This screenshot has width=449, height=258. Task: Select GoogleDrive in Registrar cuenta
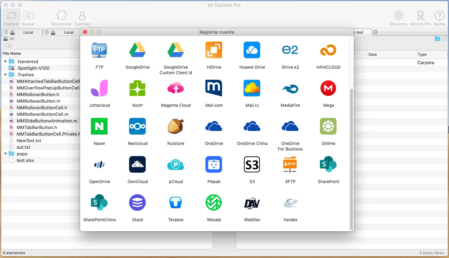(137, 50)
